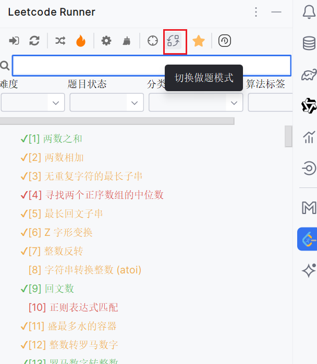Open the Database tool window icon
The image size is (317, 364).
[x=309, y=43]
